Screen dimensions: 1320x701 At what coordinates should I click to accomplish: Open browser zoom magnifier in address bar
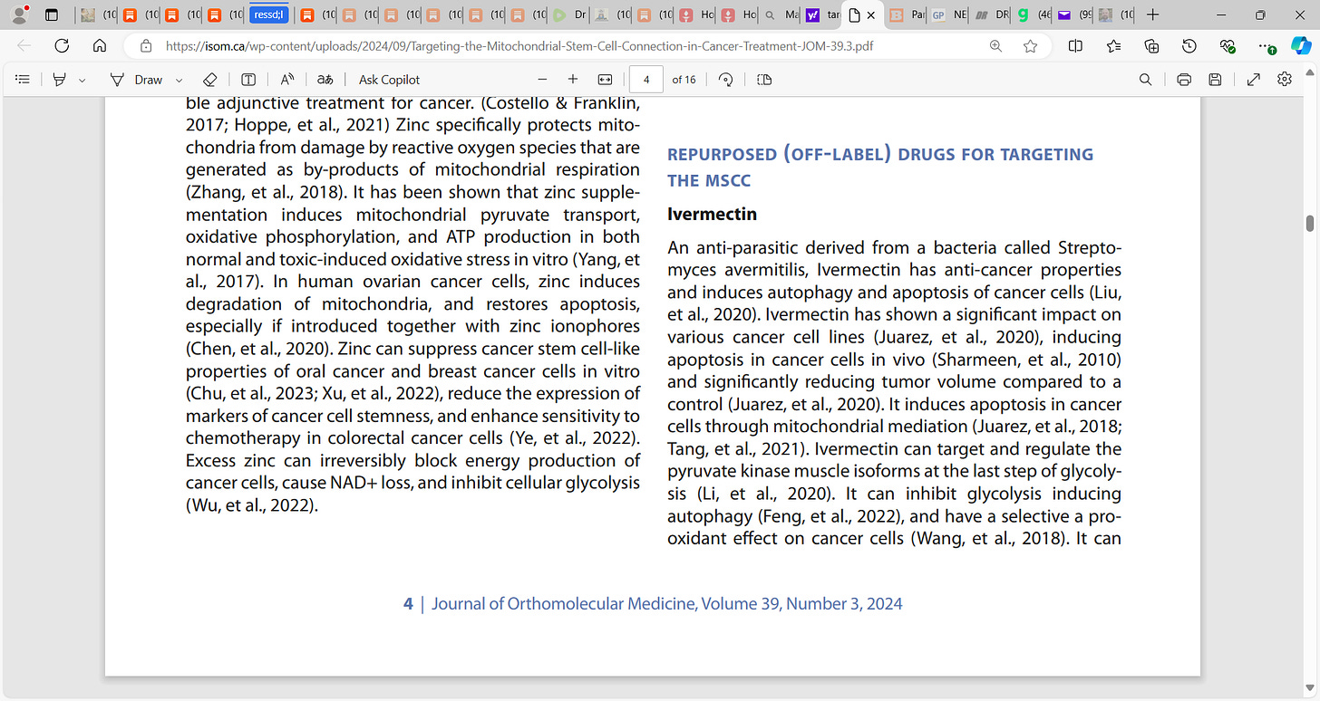coord(995,46)
